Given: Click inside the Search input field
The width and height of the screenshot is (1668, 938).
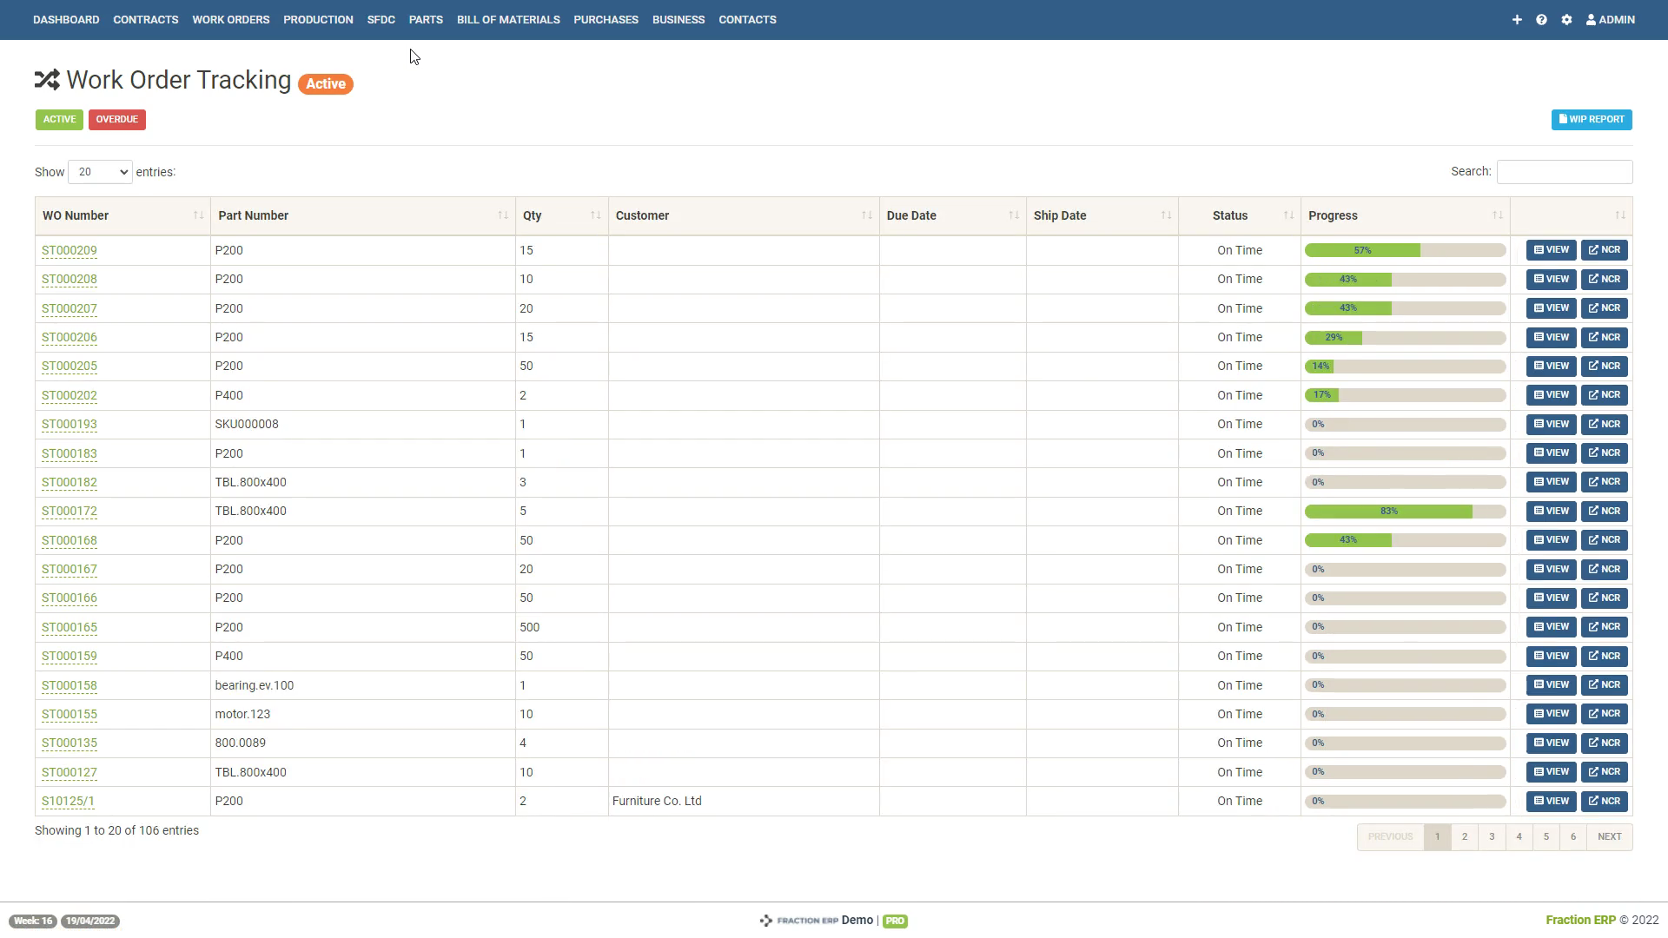Looking at the screenshot, I should pyautogui.click(x=1564, y=171).
